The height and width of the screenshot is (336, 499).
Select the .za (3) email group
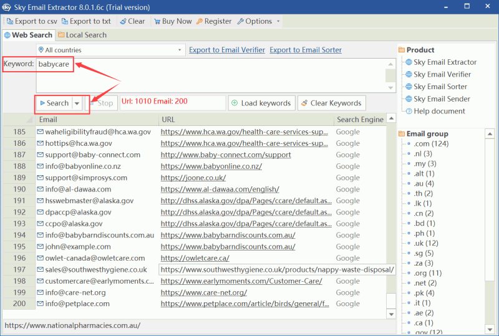click(424, 263)
